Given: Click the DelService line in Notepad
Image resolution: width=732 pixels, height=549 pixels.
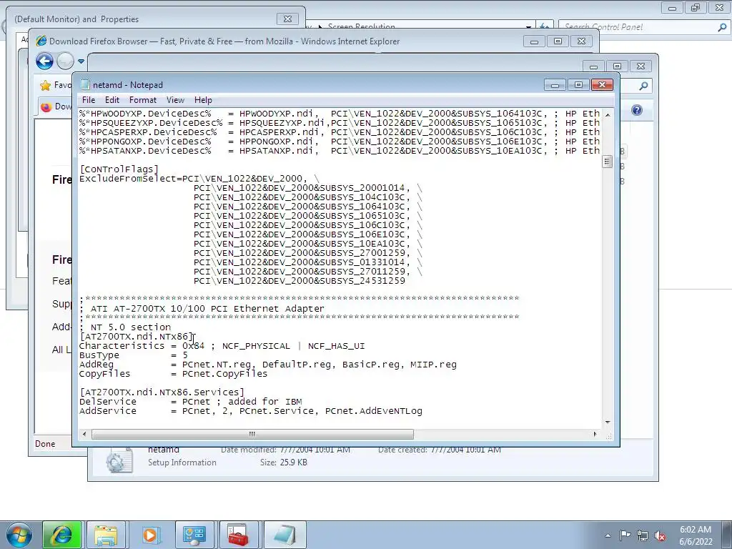Looking at the screenshot, I should [x=190, y=402].
